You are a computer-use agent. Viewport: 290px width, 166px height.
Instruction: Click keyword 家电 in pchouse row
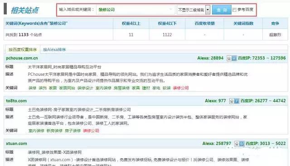(156, 88)
